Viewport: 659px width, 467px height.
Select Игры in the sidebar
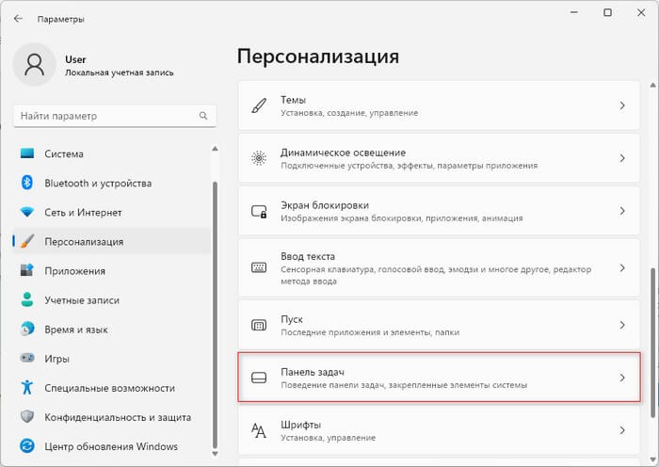click(x=111, y=359)
